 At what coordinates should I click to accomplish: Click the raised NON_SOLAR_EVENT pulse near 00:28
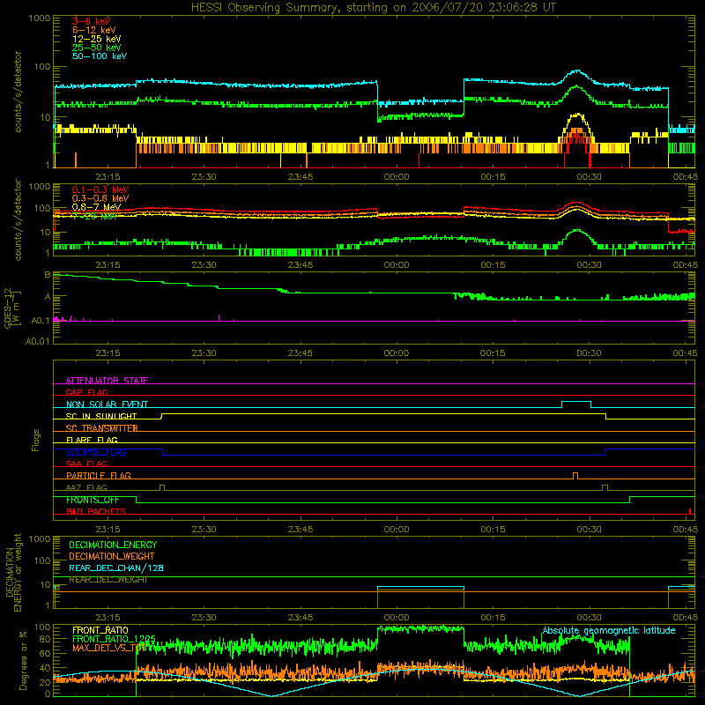pos(576,404)
